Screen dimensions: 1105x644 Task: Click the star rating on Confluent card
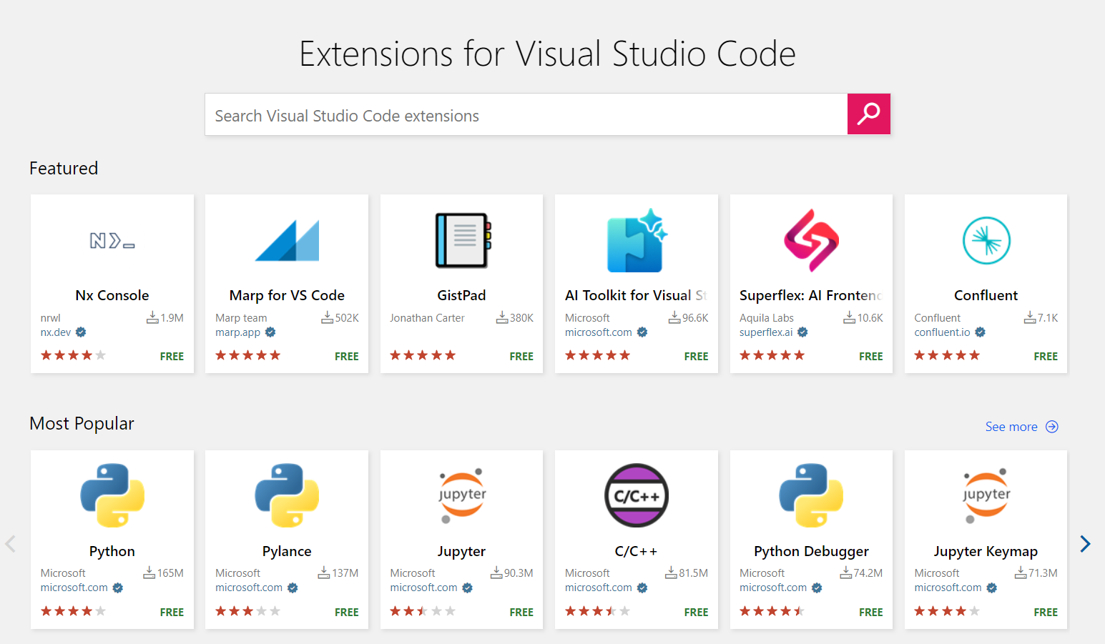pyautogui.click(x=948, y=355)
